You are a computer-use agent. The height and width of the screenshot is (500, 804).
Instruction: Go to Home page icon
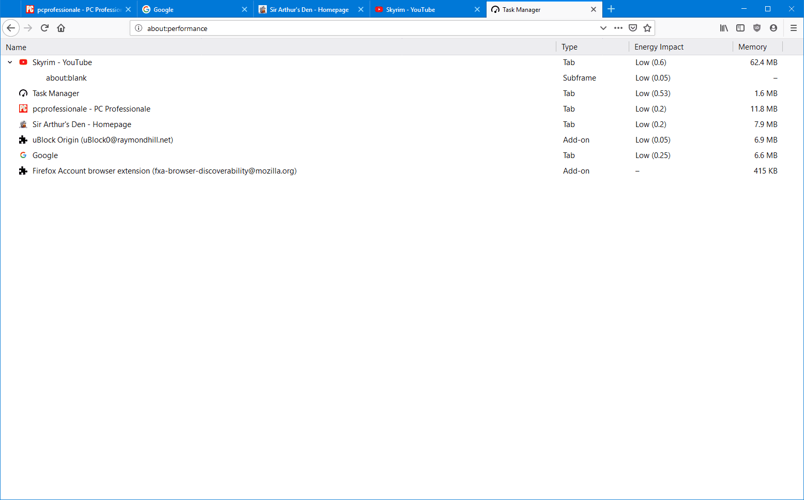[x=61, y=28]
